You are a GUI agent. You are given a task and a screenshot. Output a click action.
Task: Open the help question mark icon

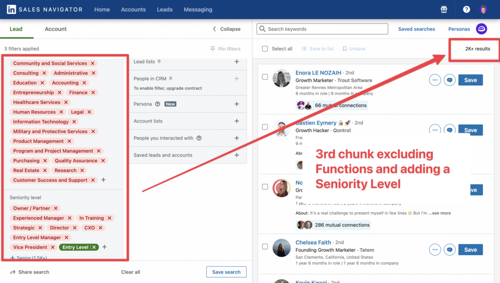coord(466,10)
